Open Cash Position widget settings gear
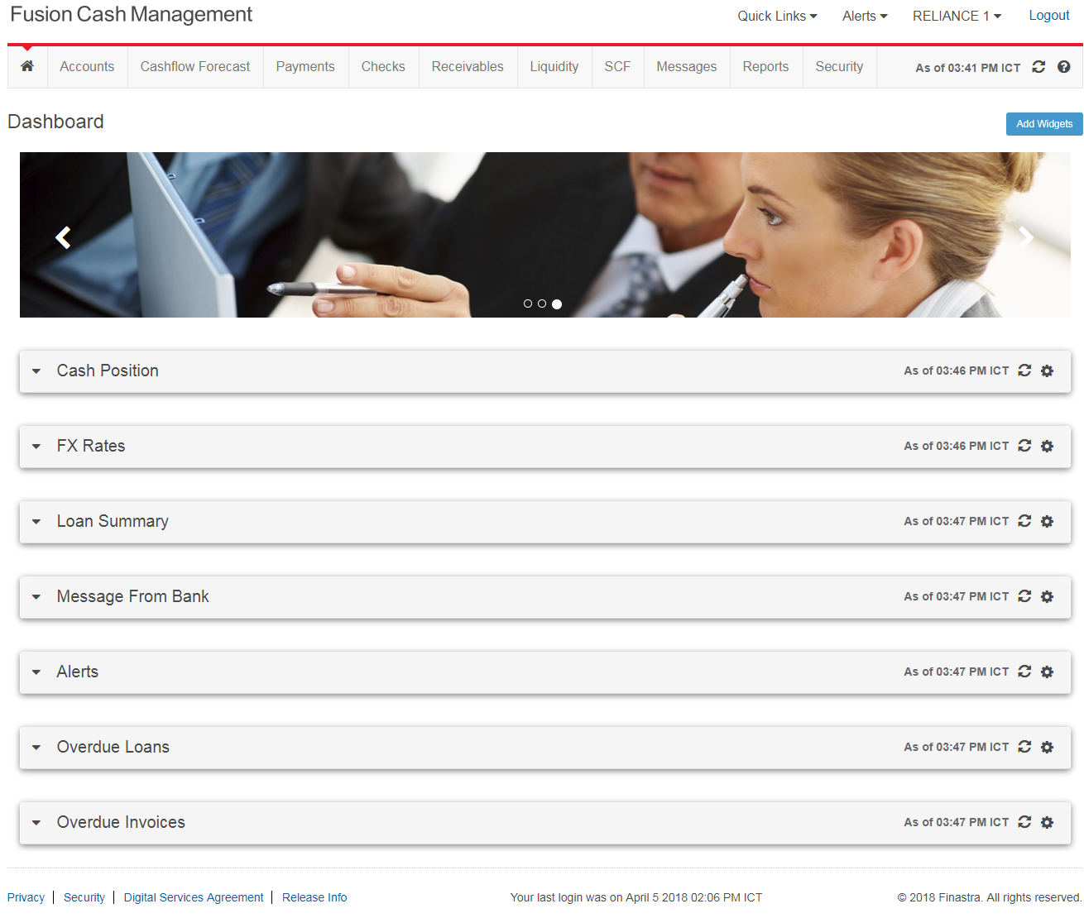Screen dimensions: 1084x918 (1047, 371)
